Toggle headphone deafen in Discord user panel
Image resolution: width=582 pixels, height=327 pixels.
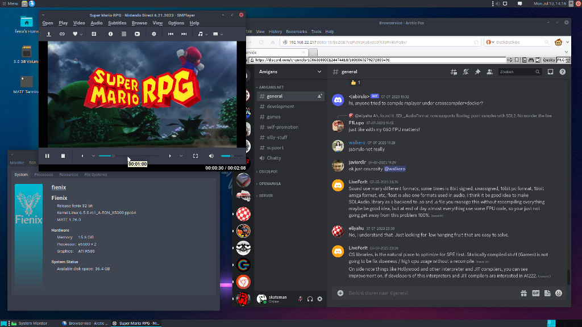310,299
